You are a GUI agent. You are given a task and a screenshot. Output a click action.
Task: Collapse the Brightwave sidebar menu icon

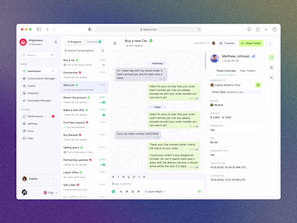56,42
